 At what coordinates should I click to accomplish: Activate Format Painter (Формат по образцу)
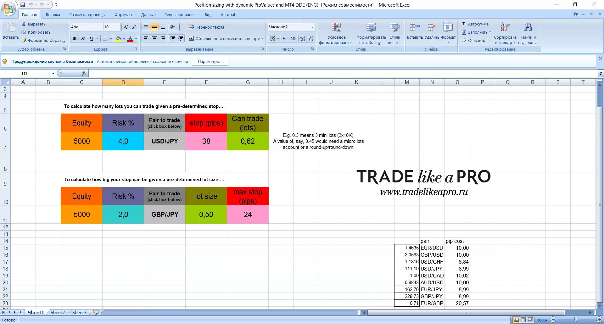tap(43, 40)
